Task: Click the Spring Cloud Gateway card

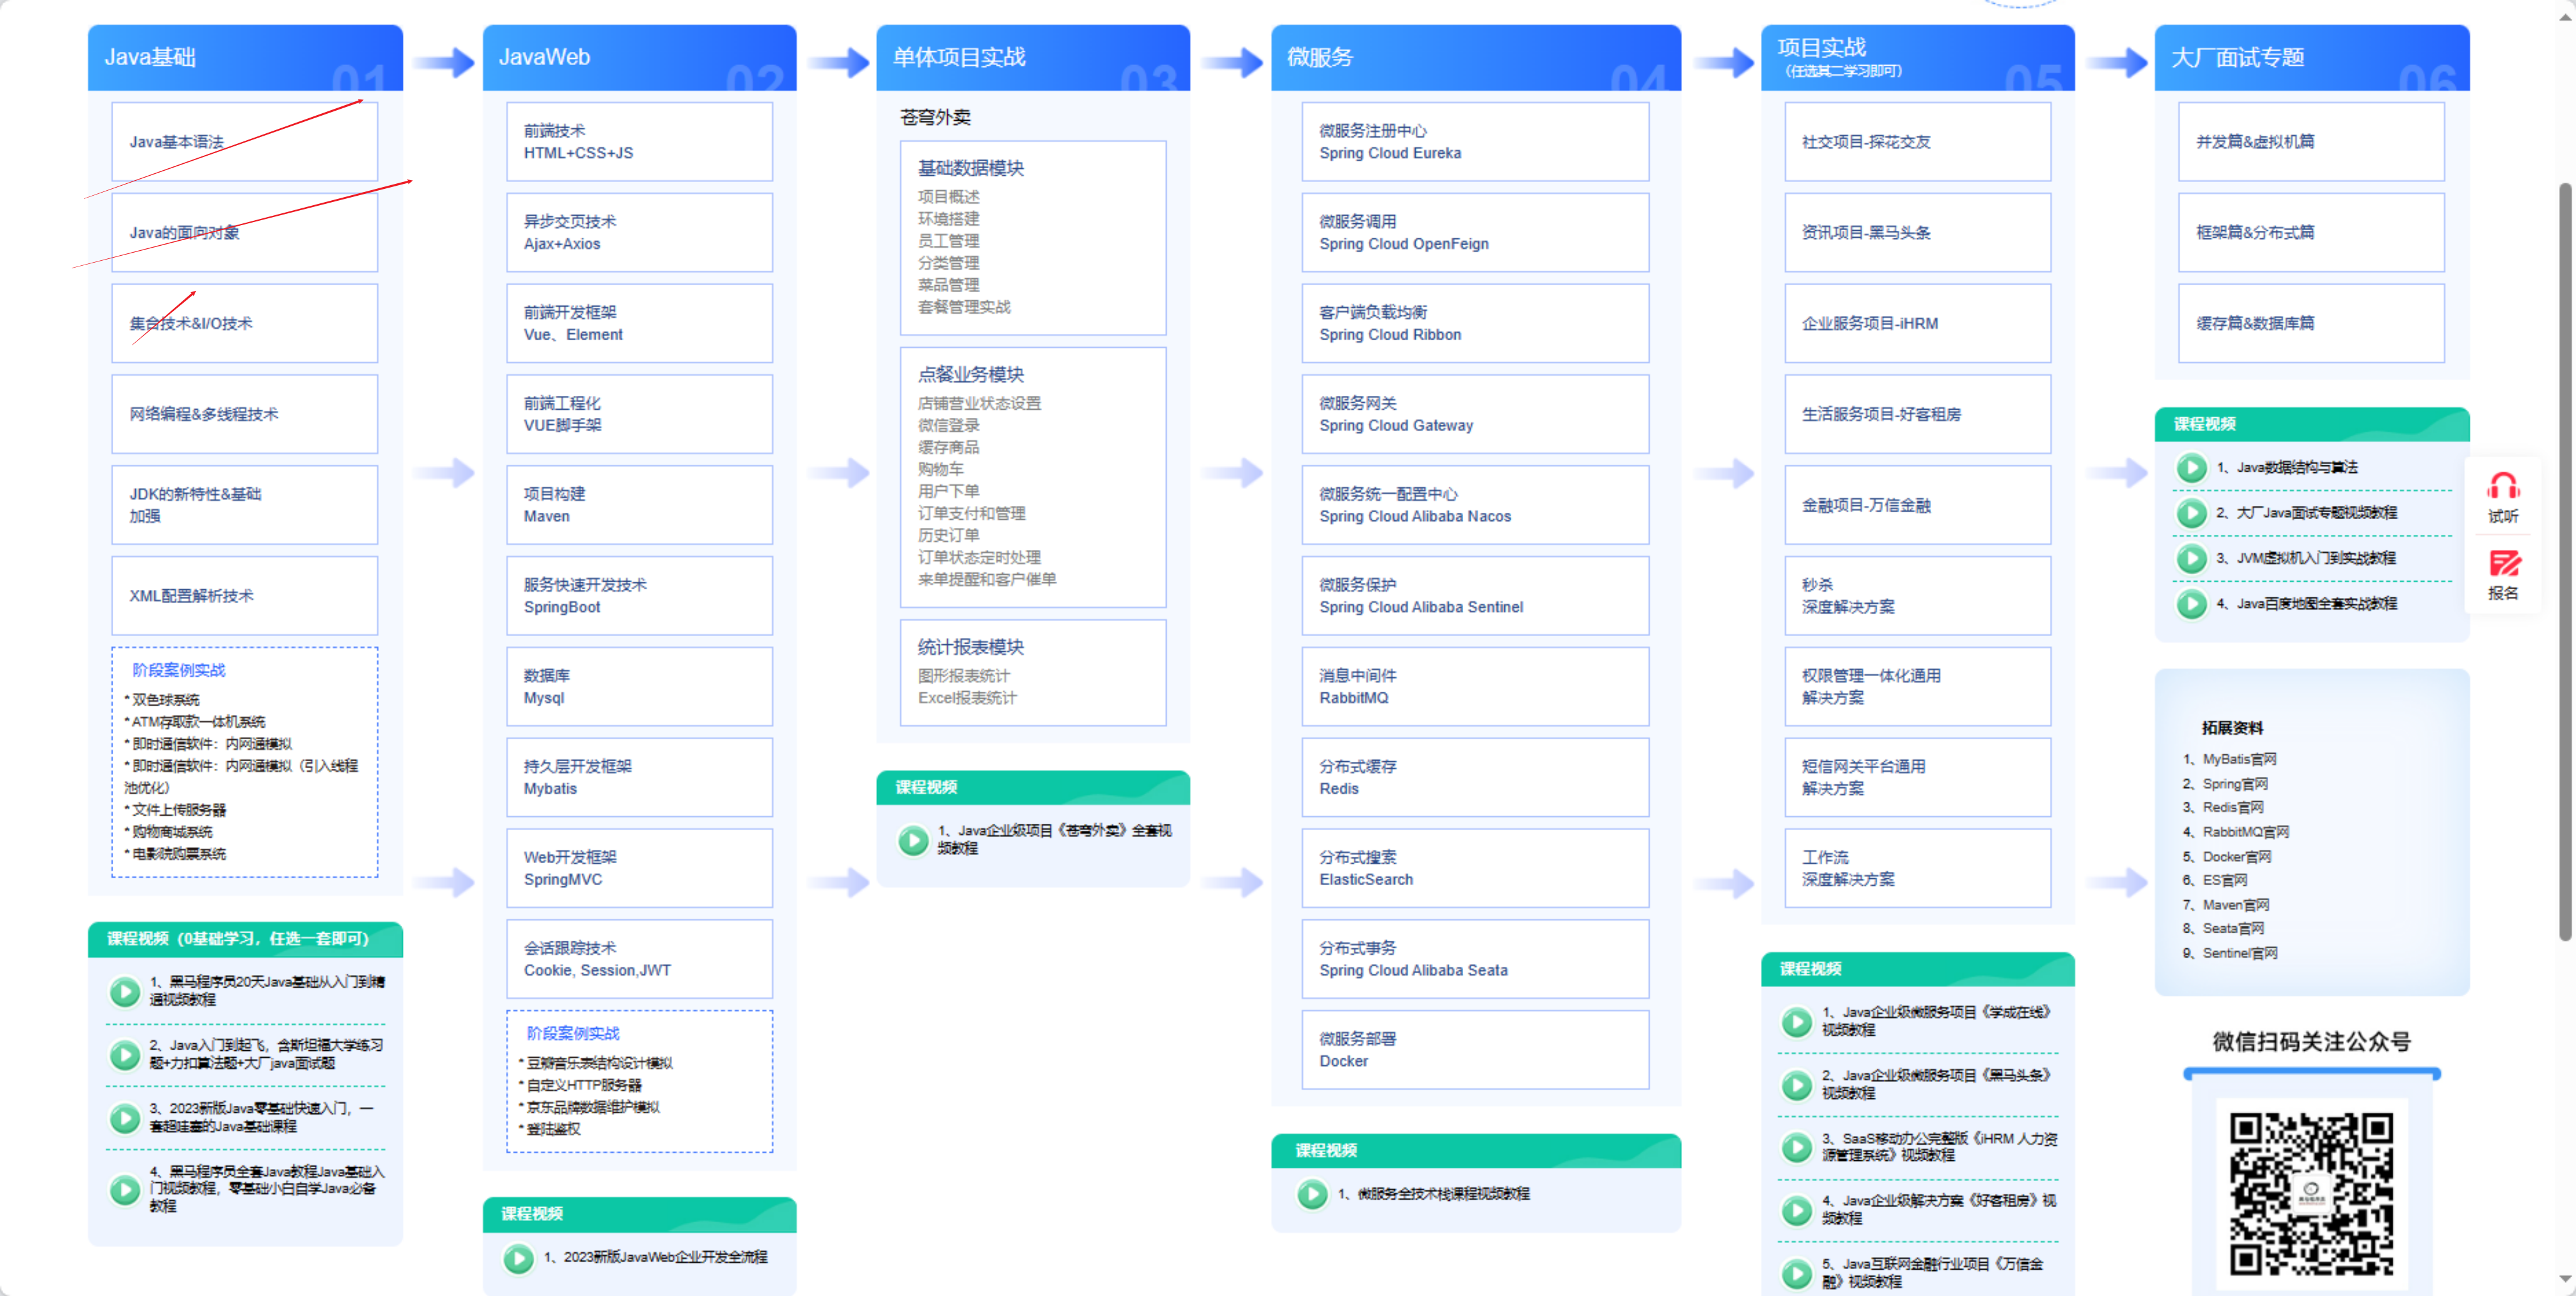Action: tap(1475, 414)
